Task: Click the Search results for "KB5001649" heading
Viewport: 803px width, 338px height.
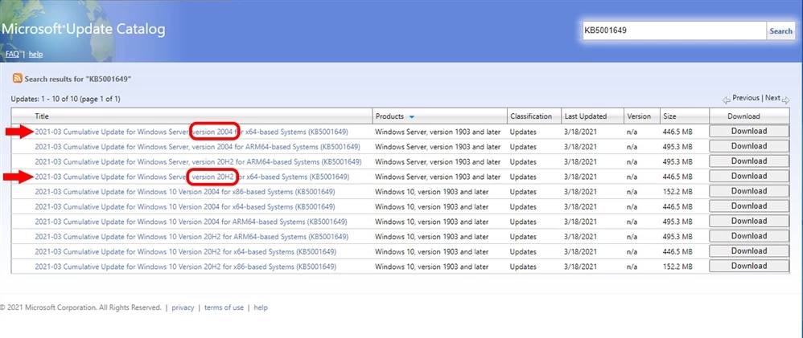Action: pos(78,79)
